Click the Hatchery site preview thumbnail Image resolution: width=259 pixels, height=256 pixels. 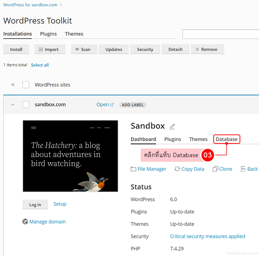[71, 156]
